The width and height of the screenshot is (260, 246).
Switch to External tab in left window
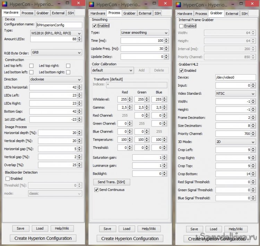[58, 13]
